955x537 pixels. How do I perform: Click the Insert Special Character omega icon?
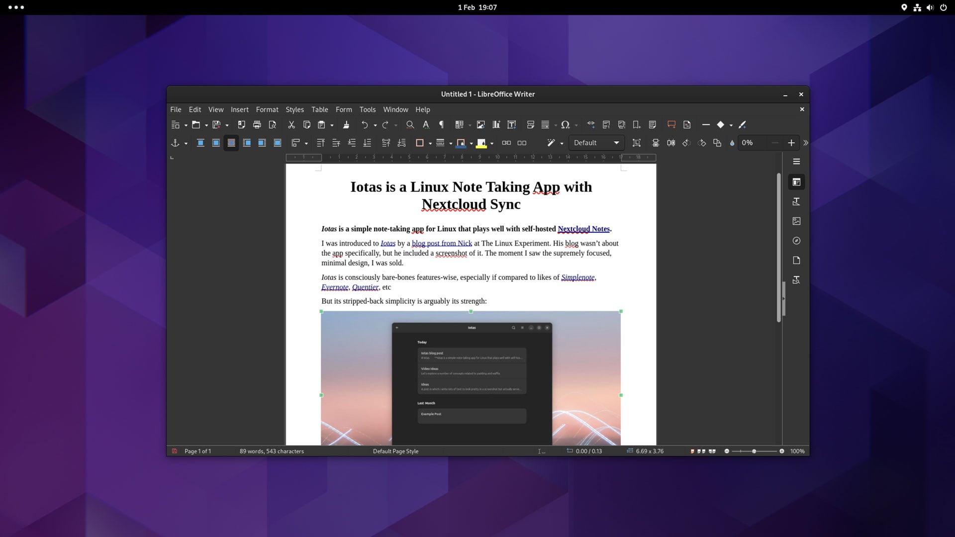tap(565, 125)
